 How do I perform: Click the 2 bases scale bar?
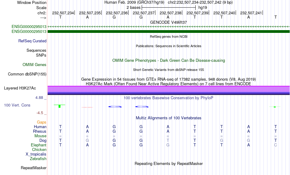(169, 8)
